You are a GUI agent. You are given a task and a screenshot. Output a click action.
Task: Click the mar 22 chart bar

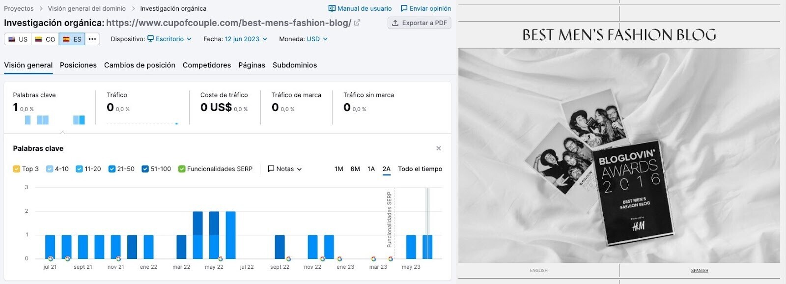[181, 247]
